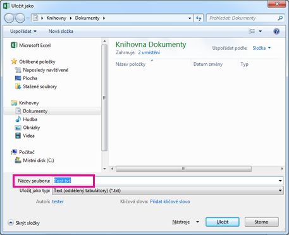Click the refresh icon beside address bar
The height and width of the screenshot is (235, 289).
pyautogui.click(x=199, y=18)
